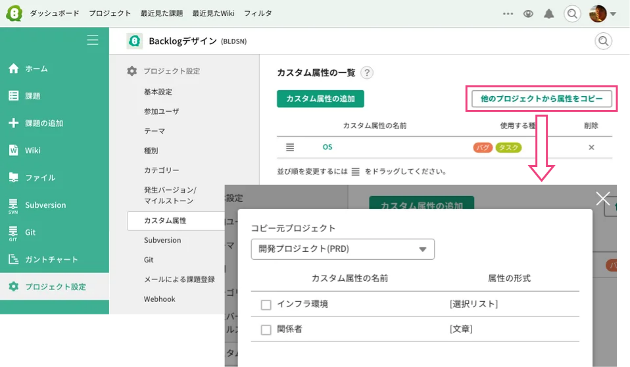The height and width of the screenshot is (367, 630).
Task: Select 種別 in settings menu
Action: coord(151,151)
